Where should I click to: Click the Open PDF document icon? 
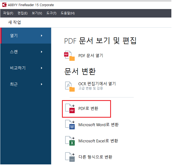(69, 56)
